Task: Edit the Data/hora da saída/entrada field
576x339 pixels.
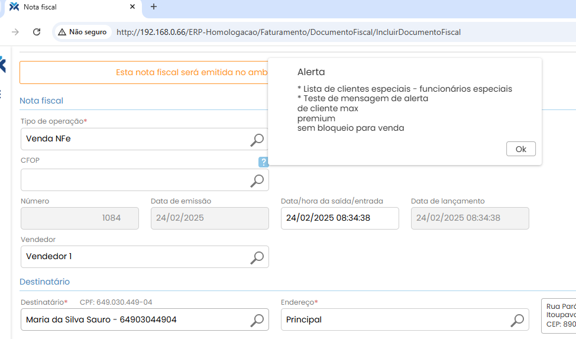Action: [x=339, y=218]
